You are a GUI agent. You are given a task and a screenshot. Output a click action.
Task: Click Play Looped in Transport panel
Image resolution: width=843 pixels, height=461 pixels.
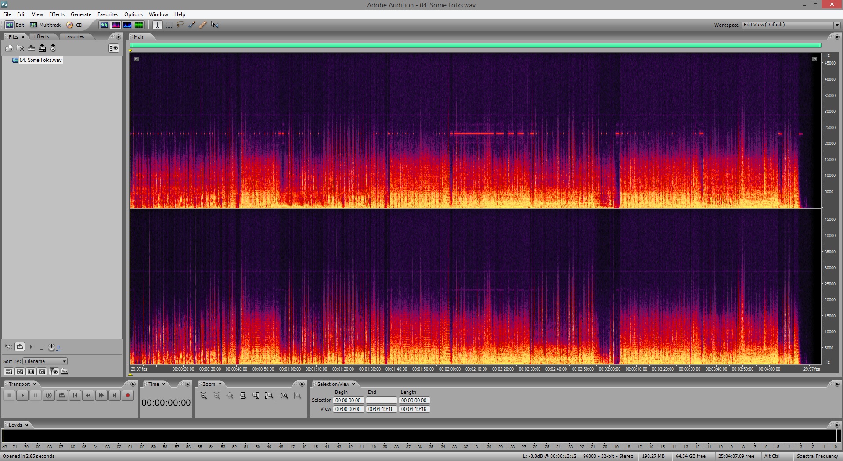pos(62,396)
